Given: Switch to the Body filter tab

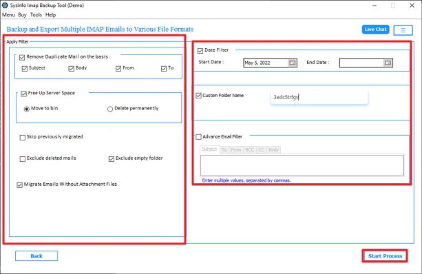Looking at the screenshot, I should [x=273, y=150].
